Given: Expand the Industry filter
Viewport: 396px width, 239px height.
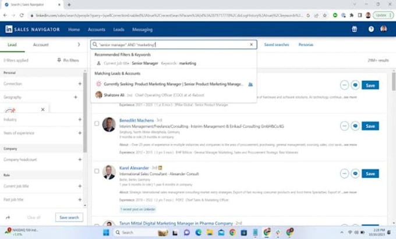Looking at the screenshot, I should pyautogui.click(x=80, y=120).
